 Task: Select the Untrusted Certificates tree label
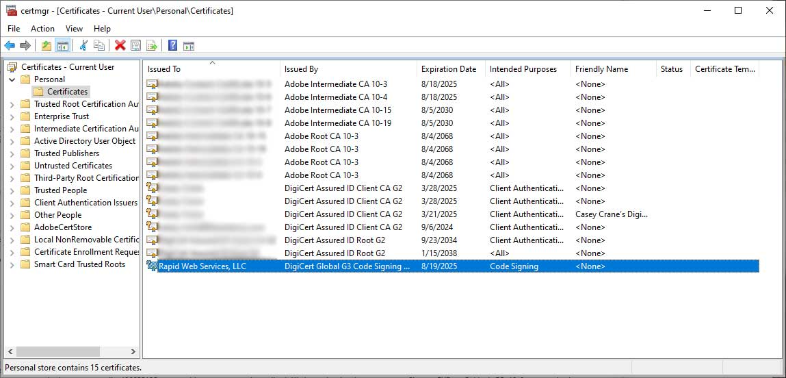point(73,166)
